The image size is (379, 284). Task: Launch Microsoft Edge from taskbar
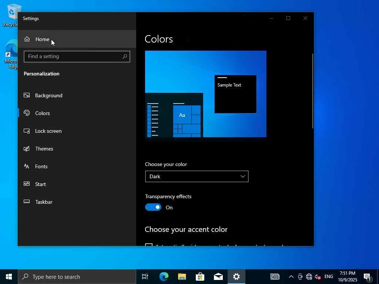tap(164, 277)
